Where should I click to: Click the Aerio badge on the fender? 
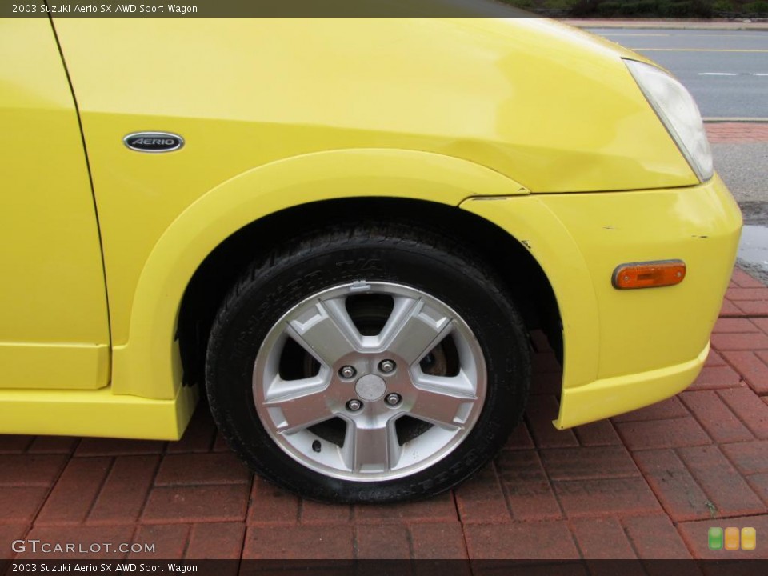point(154,142)
